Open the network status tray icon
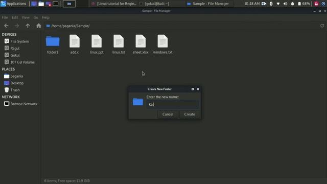 pyautogui.click(x=278, y=4)
